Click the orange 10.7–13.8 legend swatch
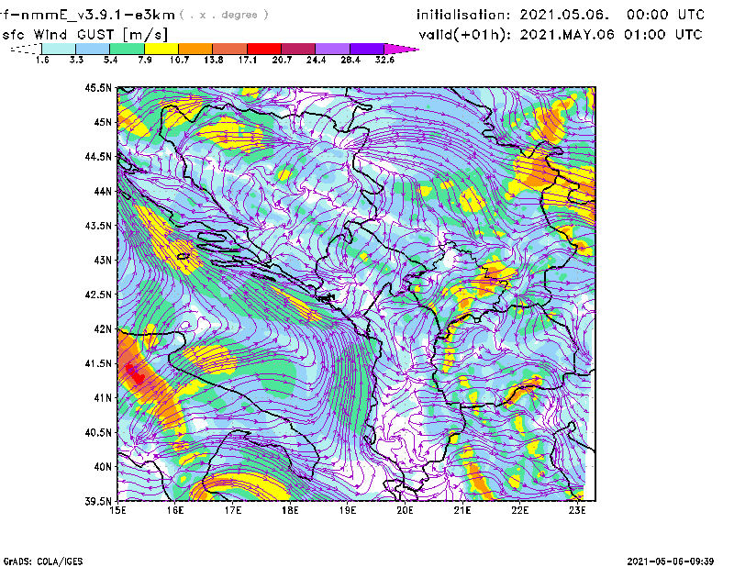Screen dimensions: 734x567 (x=195, y=49)
